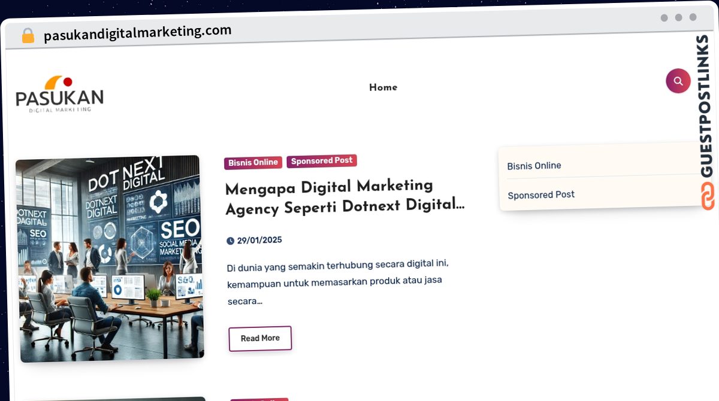Click the magnifier search icon button

(x=678, y=81)
